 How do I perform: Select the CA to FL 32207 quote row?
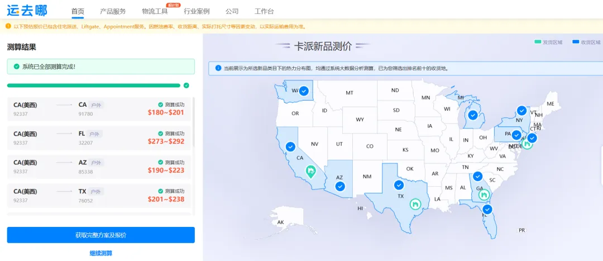pos(99,138)
